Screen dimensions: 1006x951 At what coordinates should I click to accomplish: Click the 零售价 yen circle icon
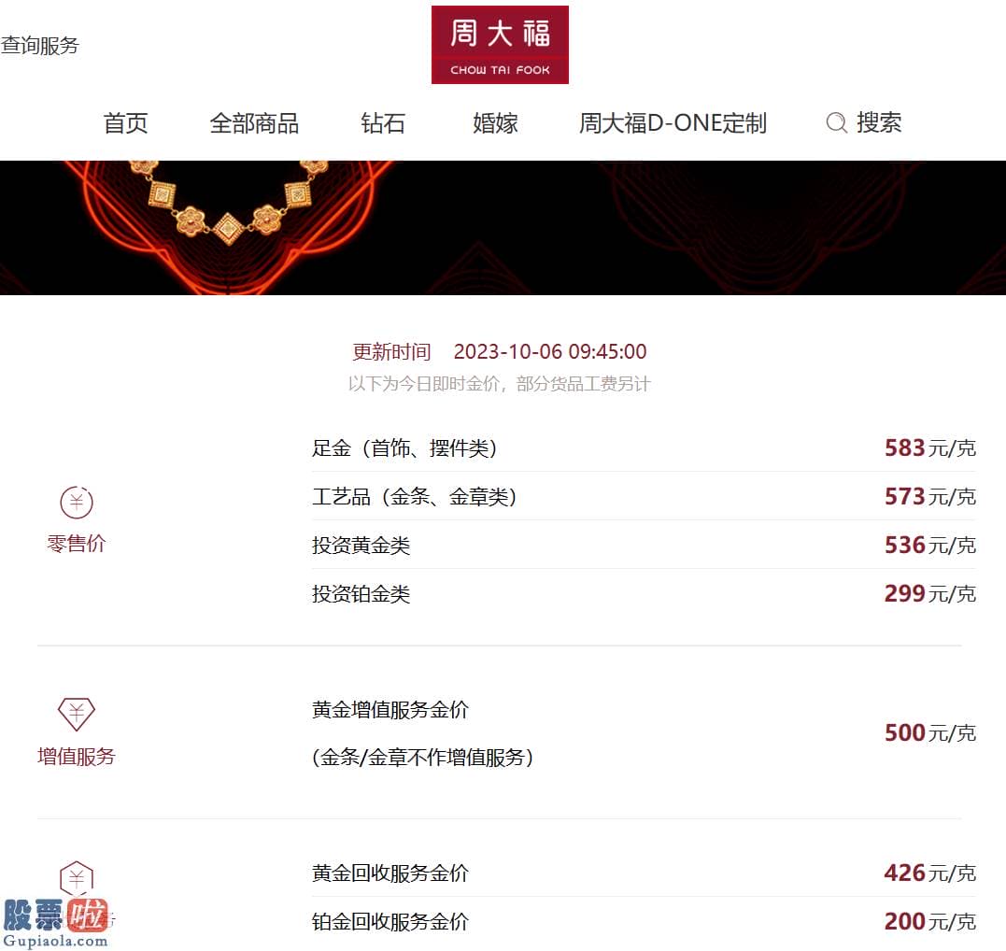point(77,502)
